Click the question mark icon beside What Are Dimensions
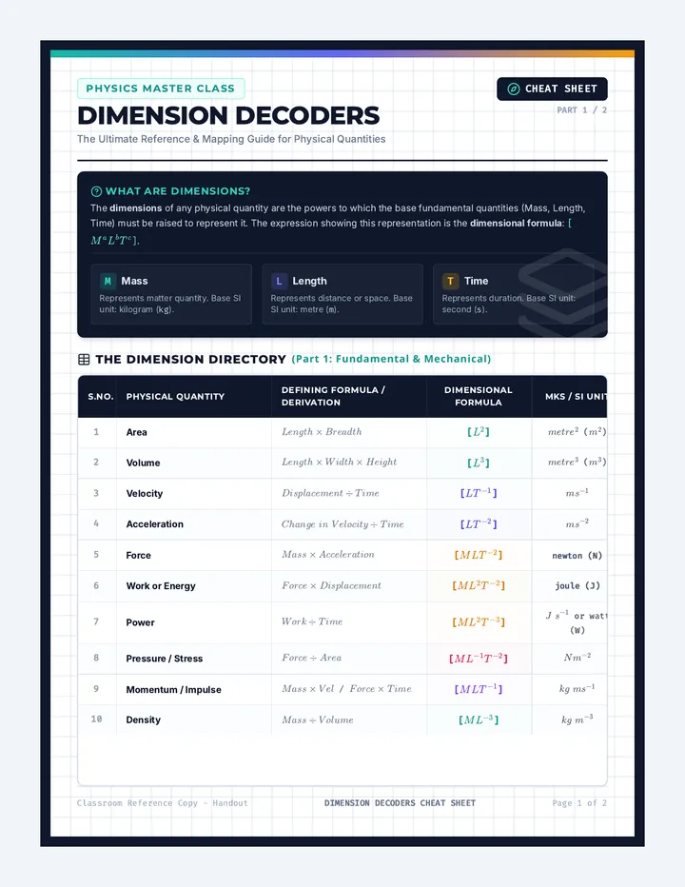 click(x=97, y=191)
